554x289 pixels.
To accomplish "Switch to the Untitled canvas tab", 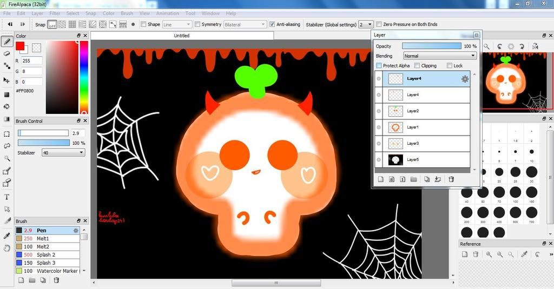I will pos(182,36).
